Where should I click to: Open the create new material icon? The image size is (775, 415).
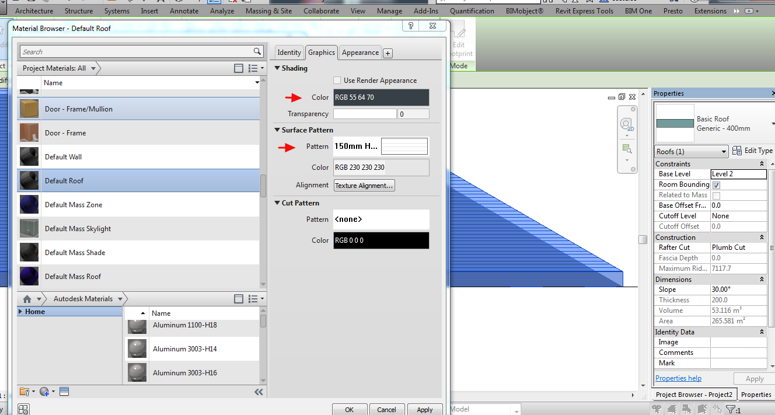pyautogui.click(x=44, y=392)
